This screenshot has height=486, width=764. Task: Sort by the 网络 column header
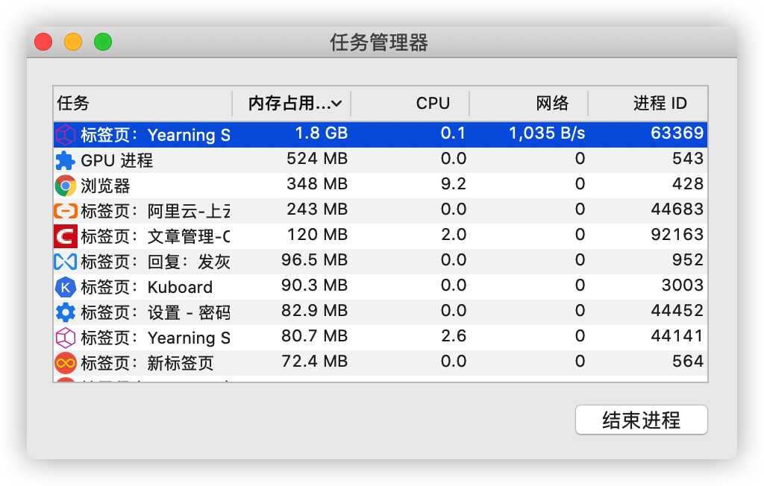529,104
